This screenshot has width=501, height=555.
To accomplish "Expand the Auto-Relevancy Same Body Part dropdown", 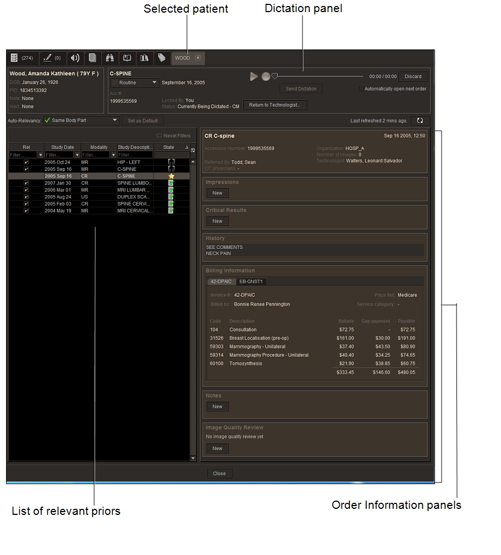I will (81, 120).
